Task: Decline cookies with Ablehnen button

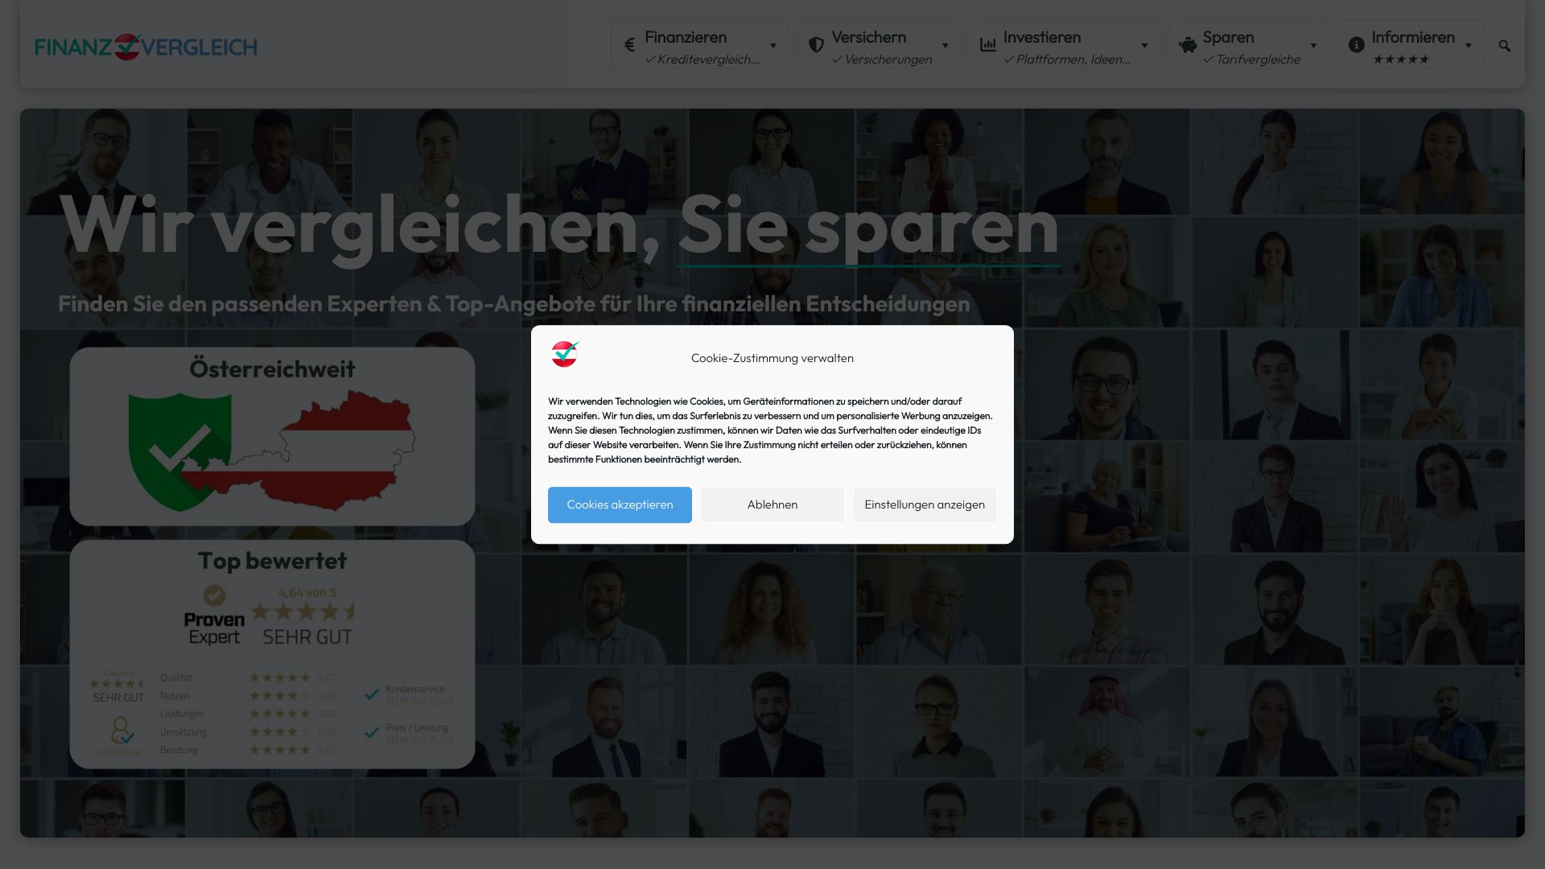Action: (x=772, y=505)
